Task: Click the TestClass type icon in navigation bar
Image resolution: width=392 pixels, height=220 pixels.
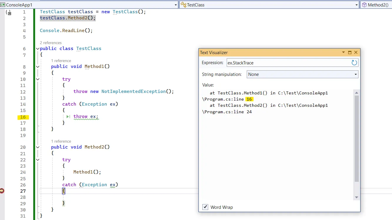Action: (x=183, y=5)
